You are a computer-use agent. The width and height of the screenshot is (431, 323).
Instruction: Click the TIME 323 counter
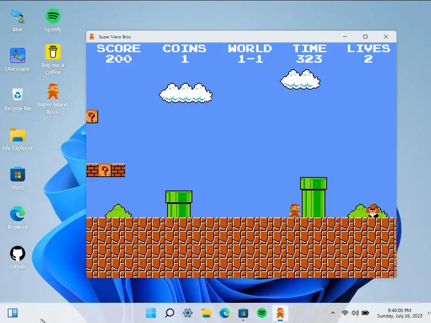[309, 53]
